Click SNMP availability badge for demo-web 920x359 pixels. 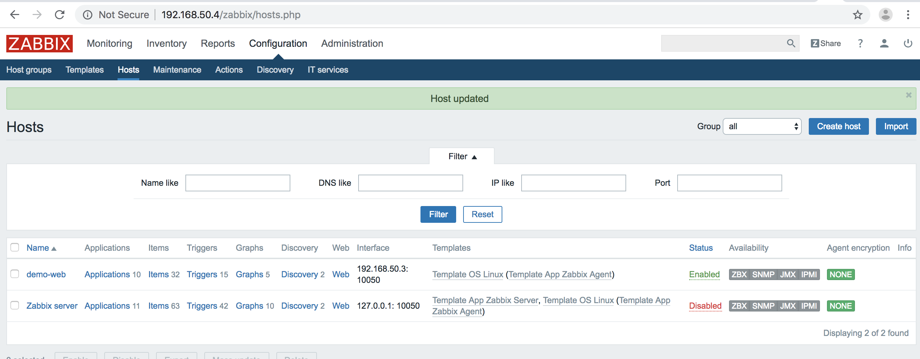pyautogui.click(x=763, y=274)
